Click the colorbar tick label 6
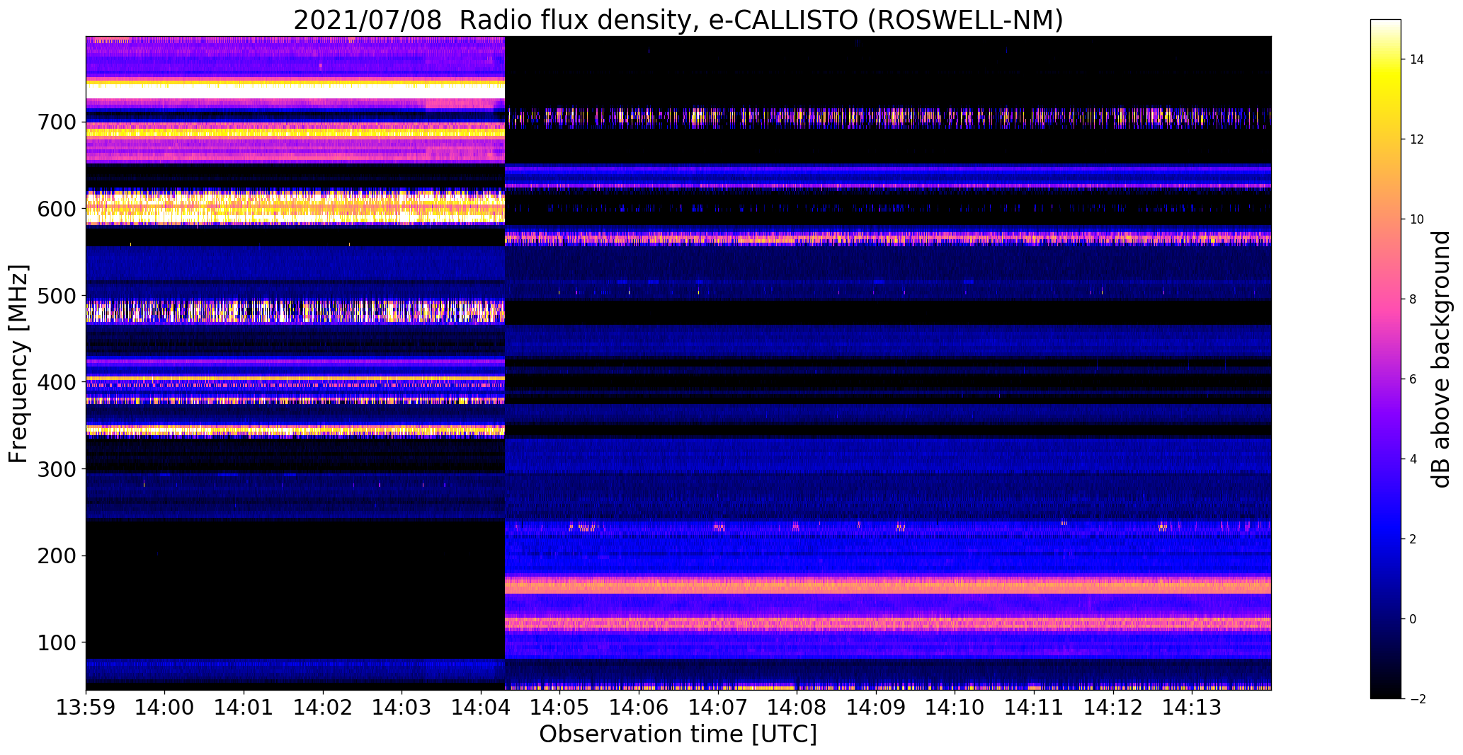1463x755 pixels. click(1413, 380)
